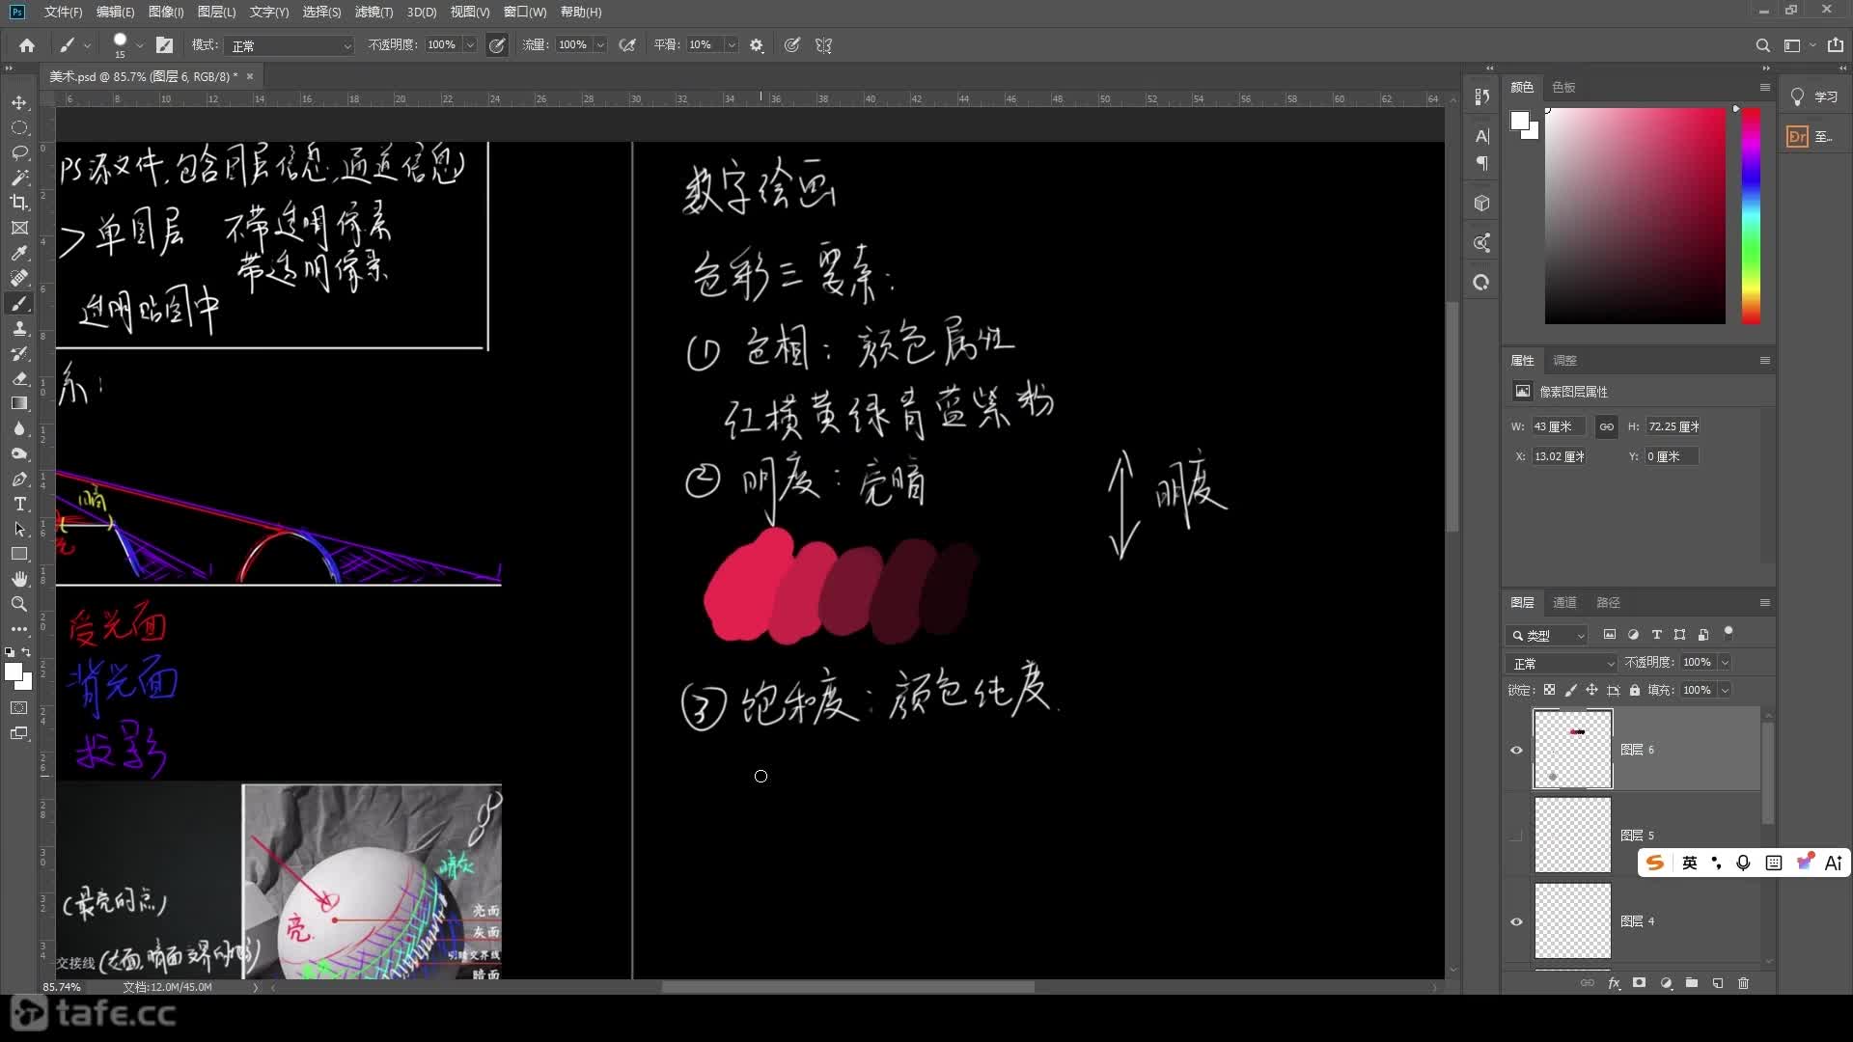The height and width of the screenshot is (1042, 1853).
Task: Expand opacity 100% dropdown in options bar
Action: [470, 45]
